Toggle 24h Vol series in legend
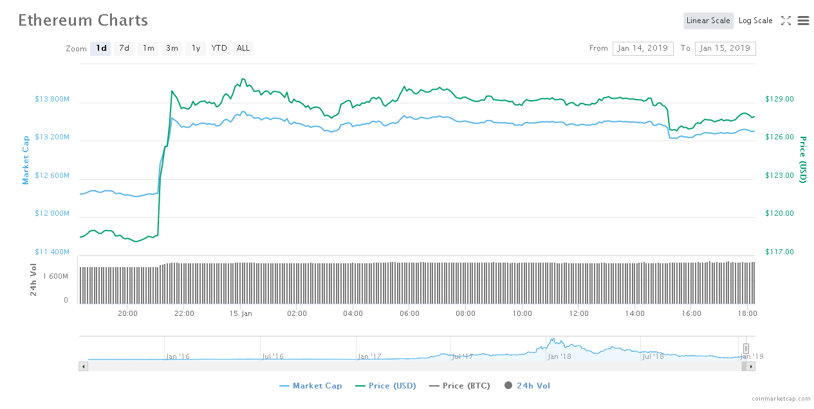Viewport: 814px width, 409px height. (x=527, y=386)
